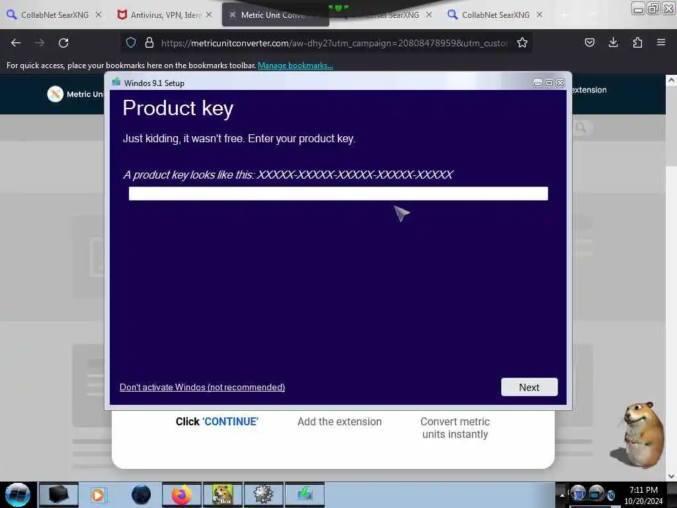Open the Downloads toolbar icon
Viewport: 677px width, 508px height.
point(613,42)
